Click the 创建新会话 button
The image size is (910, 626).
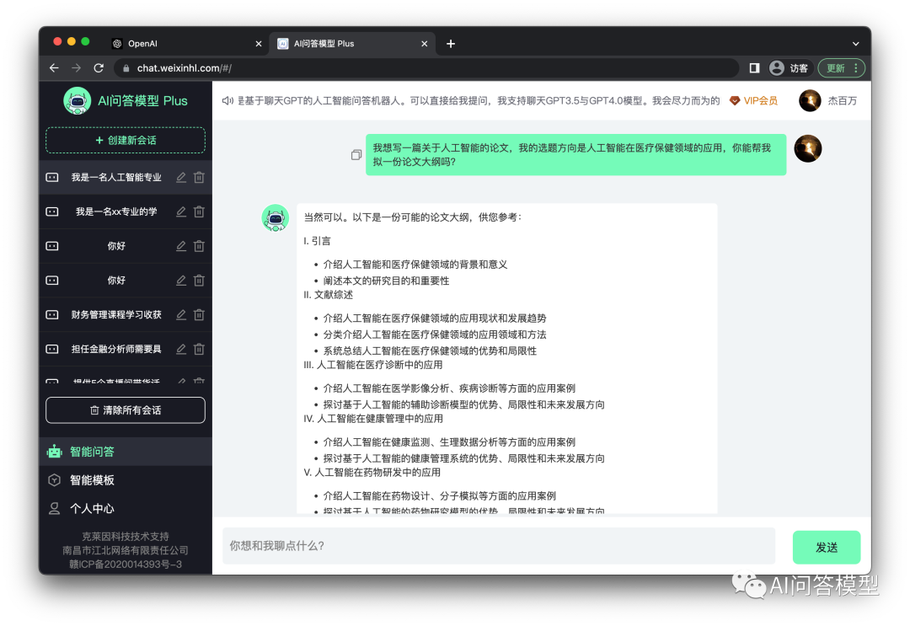(125, 141)
